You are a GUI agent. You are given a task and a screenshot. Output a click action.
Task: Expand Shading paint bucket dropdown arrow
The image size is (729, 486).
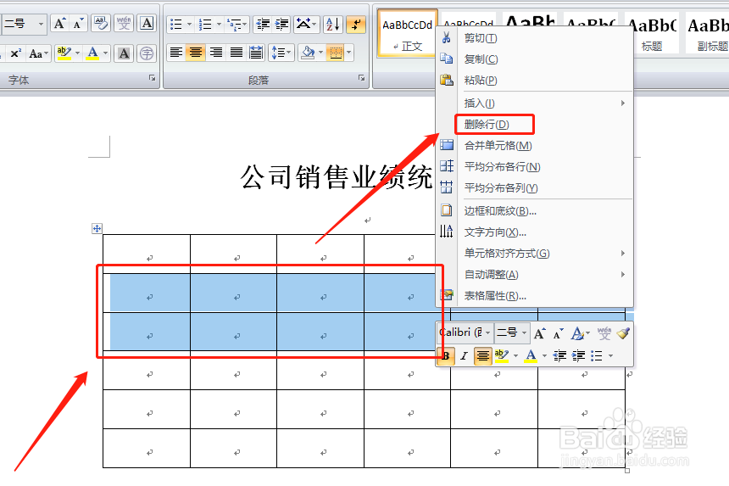[x=320, y=53]
